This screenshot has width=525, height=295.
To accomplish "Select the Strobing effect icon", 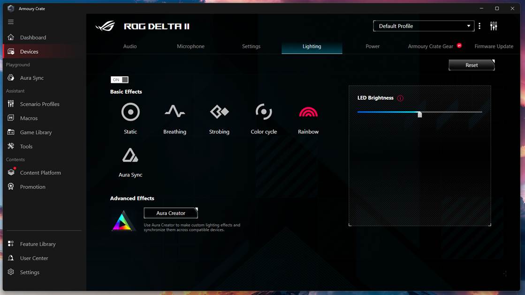I will click(x=219, y=112).
